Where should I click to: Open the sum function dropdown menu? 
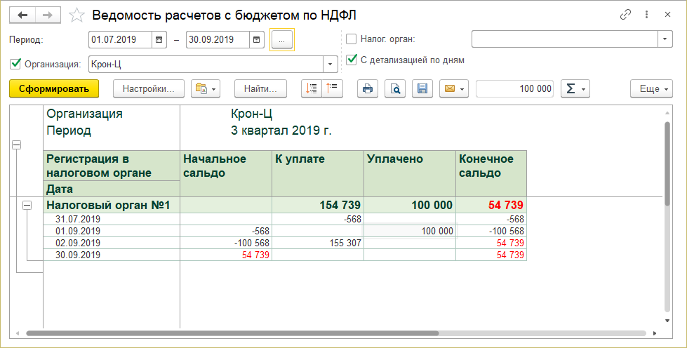575,88
